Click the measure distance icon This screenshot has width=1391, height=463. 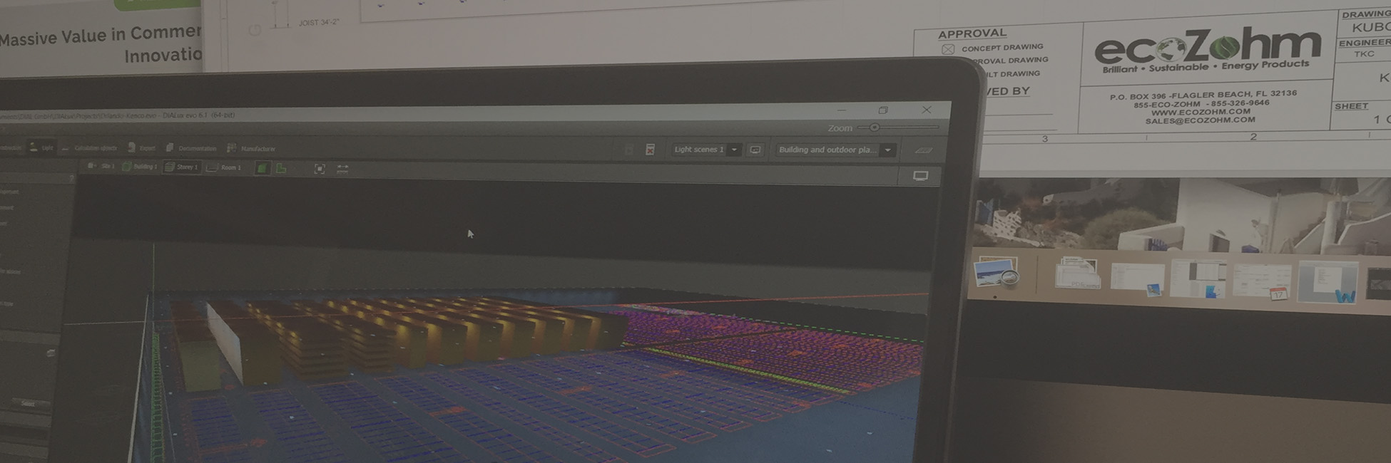coord(342,169)
